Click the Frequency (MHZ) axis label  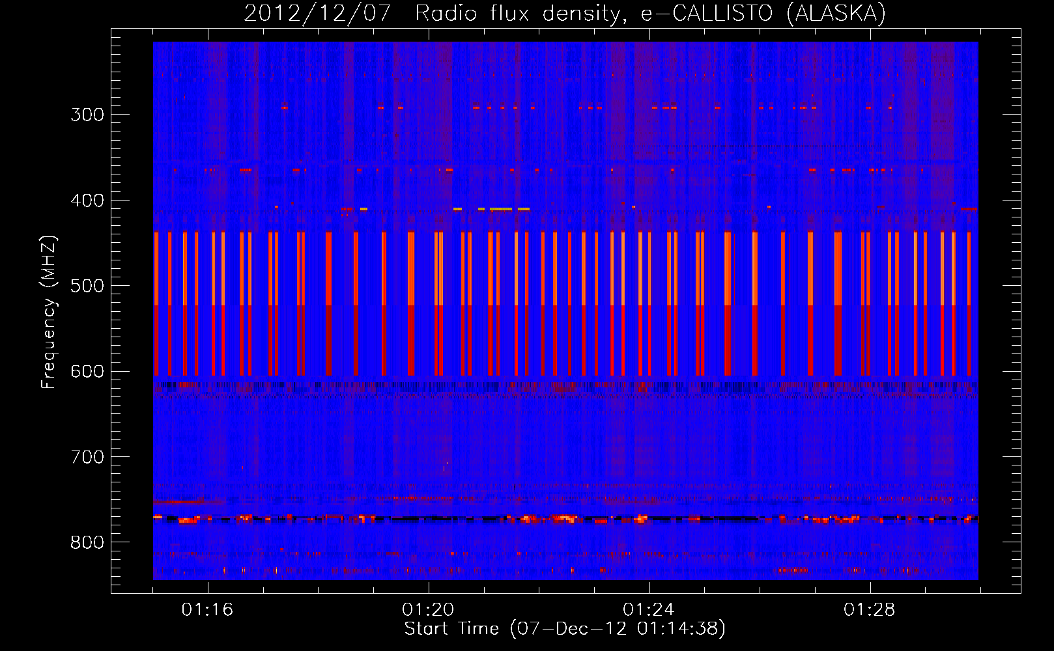tap(50, 312)
